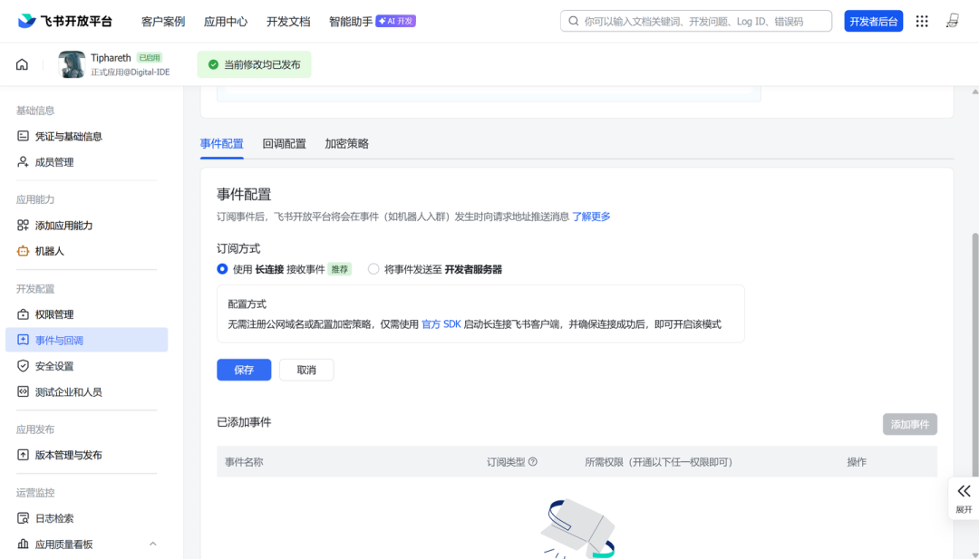This screenshot has width=979, height=559.
Task: Click the documentation search input field
Action: pos(703,21)
